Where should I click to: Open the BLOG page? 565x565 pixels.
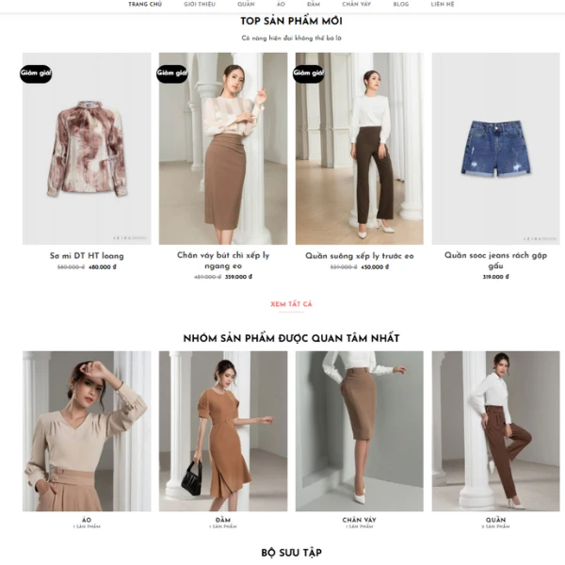401,5
